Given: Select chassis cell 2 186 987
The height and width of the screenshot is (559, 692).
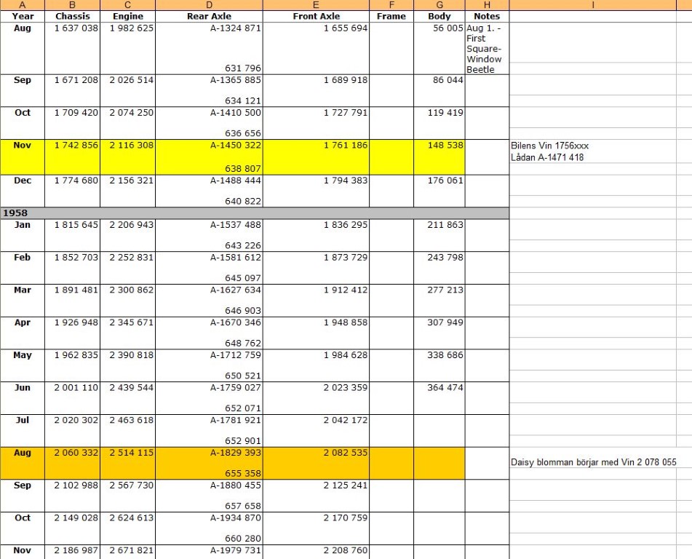Looking at the screenshot, I should pyautogui.click(x=76, y=551).
